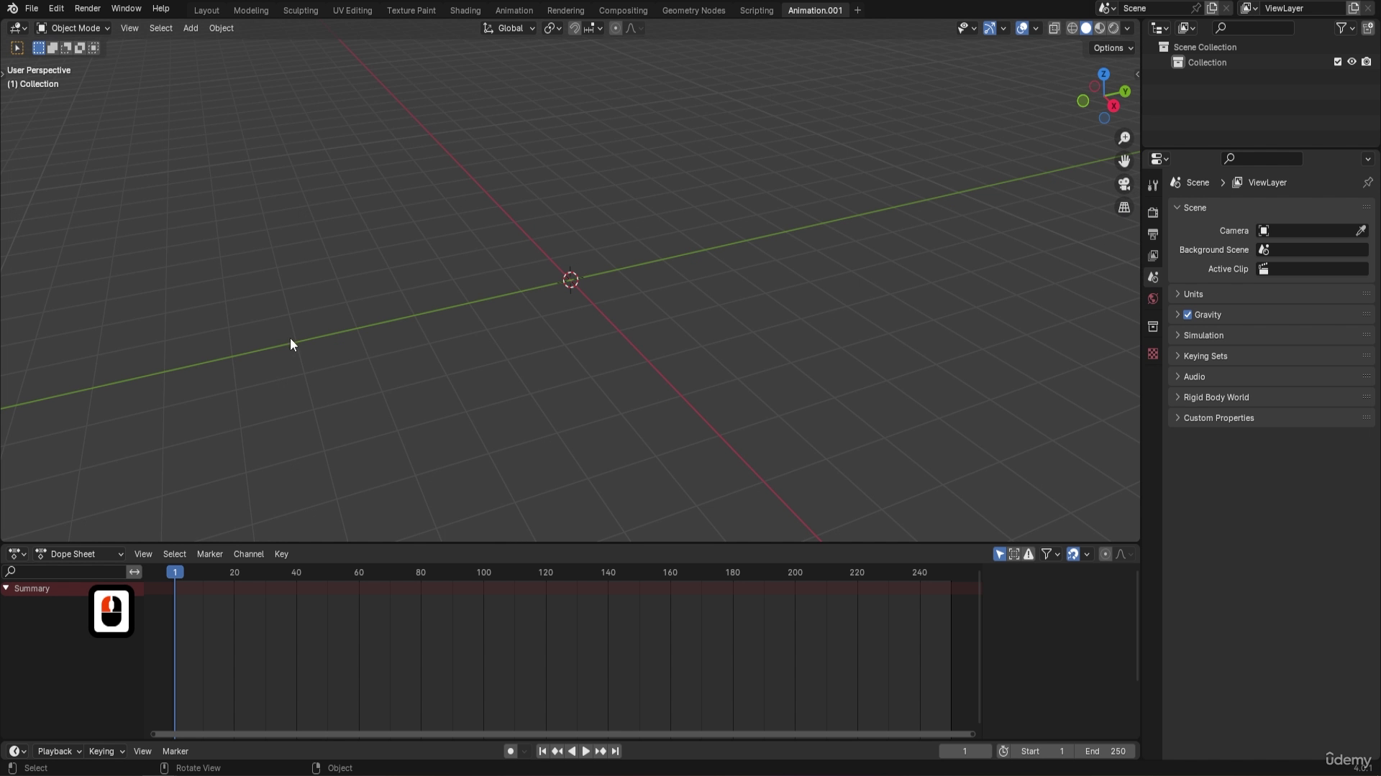The height and width of the screenshot is (776, 1381).
Task: Toggle Gravity checkbox in Scene properties
Action: [x=1188, y=315]
